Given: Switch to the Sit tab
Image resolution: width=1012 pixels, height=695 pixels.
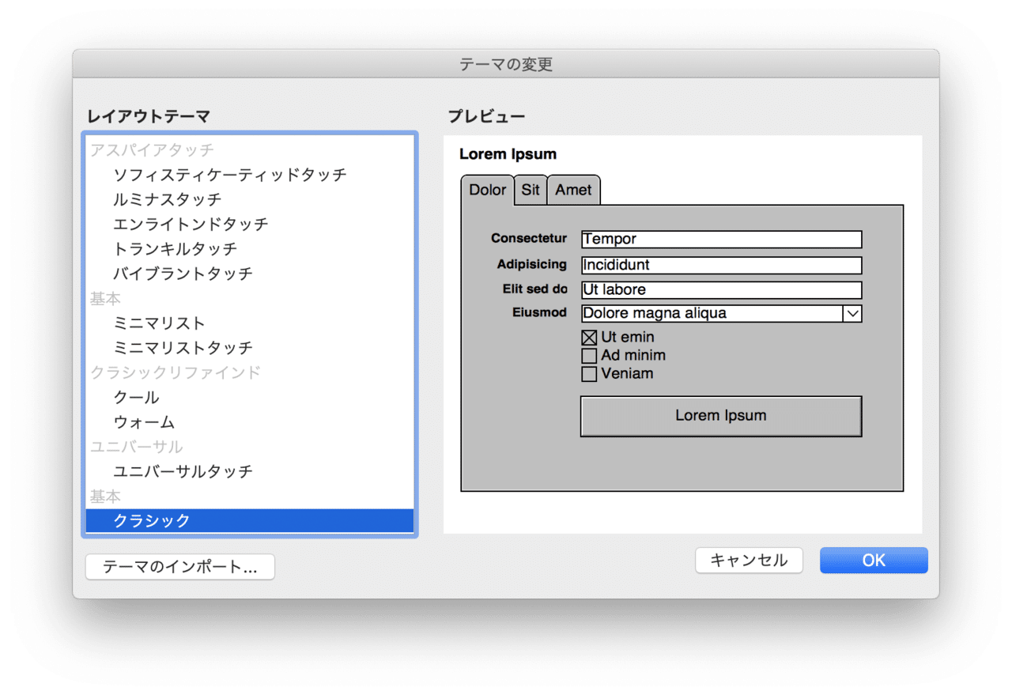Looking at the screenshot, I should pyautogui.click(x=530, y=190).
